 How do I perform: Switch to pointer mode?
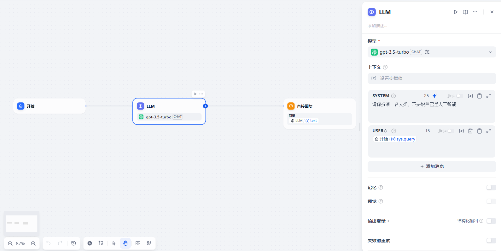point(114,243)
